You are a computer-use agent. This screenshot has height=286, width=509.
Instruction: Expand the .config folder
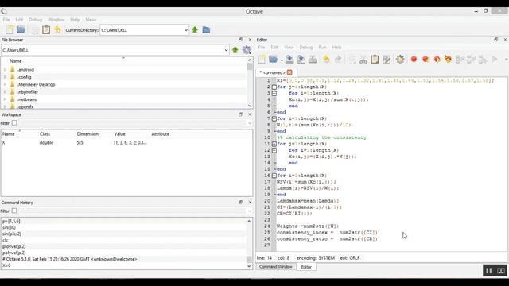(5, 77)
